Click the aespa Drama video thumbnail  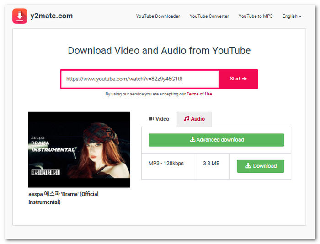coord(79,149)
